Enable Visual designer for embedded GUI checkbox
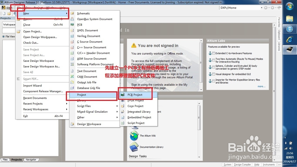This screenshot has width=297, height=167. pos(214,74)
